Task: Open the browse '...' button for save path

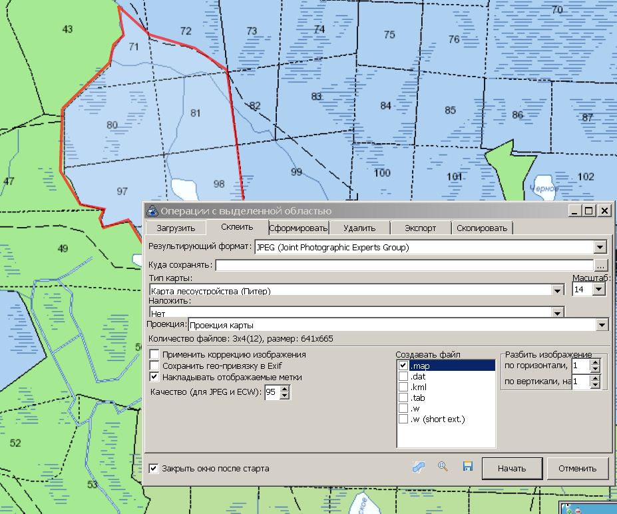Action: (602, 265)
